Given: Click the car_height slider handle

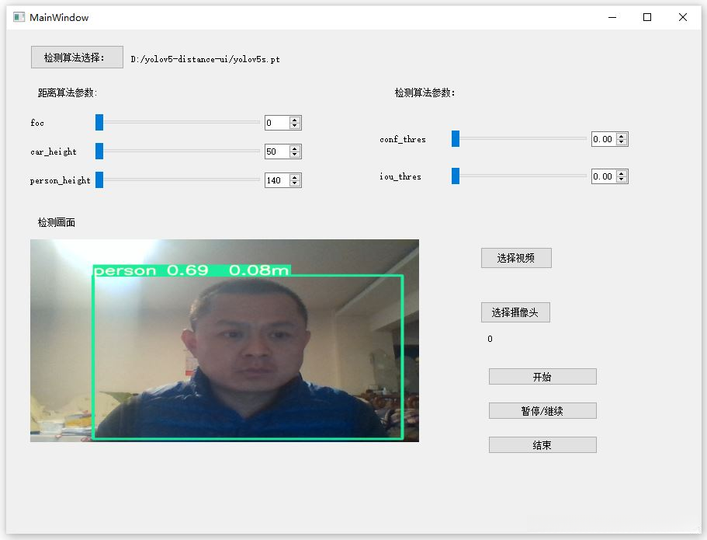Looking at the screenshot, I should [x=99, y=152].
